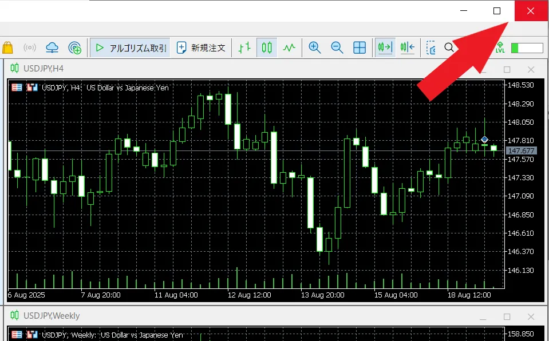Toggle アルゴリズム取引 algo trading

[130, 47]
